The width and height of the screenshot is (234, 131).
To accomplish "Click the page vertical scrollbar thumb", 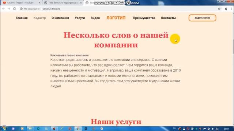I will [x=233, y=46].
